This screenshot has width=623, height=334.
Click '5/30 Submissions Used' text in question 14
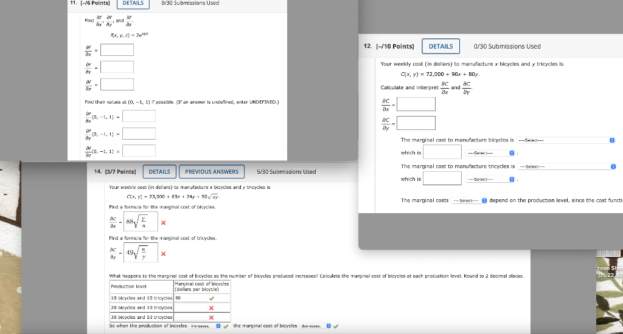tap(286, 172)
